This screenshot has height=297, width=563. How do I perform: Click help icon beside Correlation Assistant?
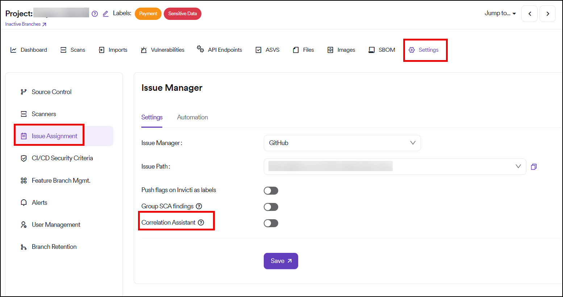tap(201, 222)
